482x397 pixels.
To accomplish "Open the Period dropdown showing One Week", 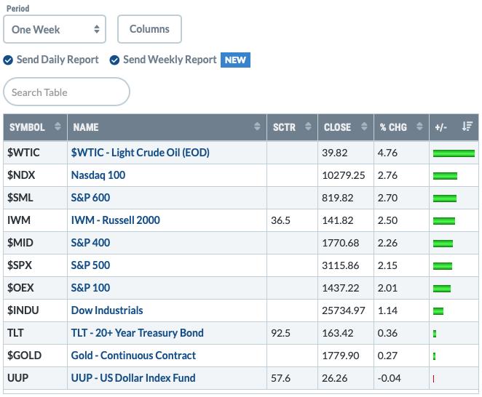I will pos(55,29).
